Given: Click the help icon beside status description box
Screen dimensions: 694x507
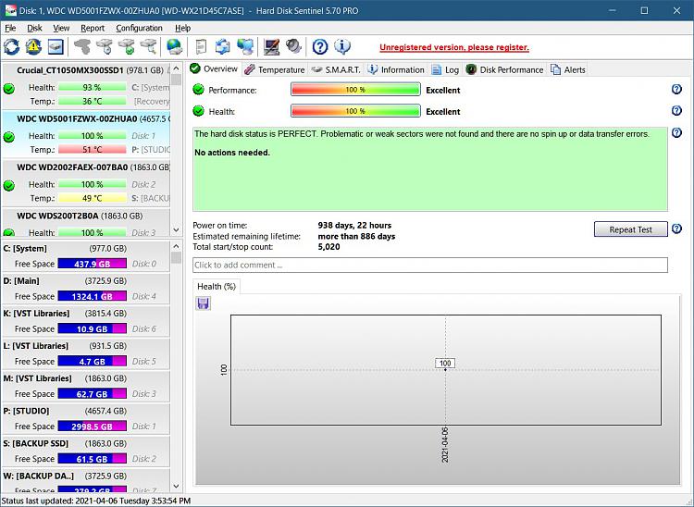Looking at the screenshot, I should [676, 132].
